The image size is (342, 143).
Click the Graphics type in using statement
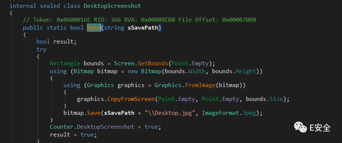point(100,85)
